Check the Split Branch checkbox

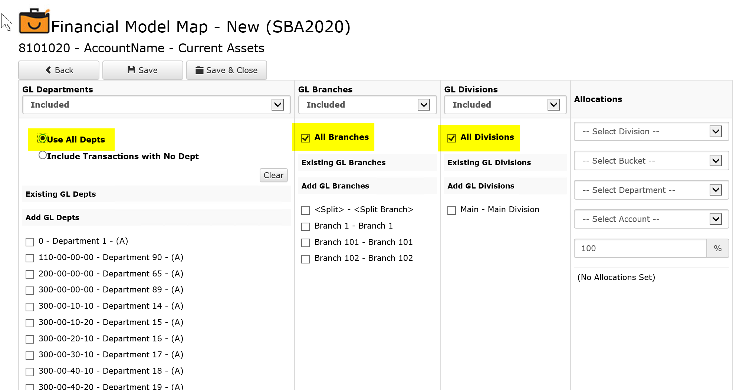[x=305, y=210]
